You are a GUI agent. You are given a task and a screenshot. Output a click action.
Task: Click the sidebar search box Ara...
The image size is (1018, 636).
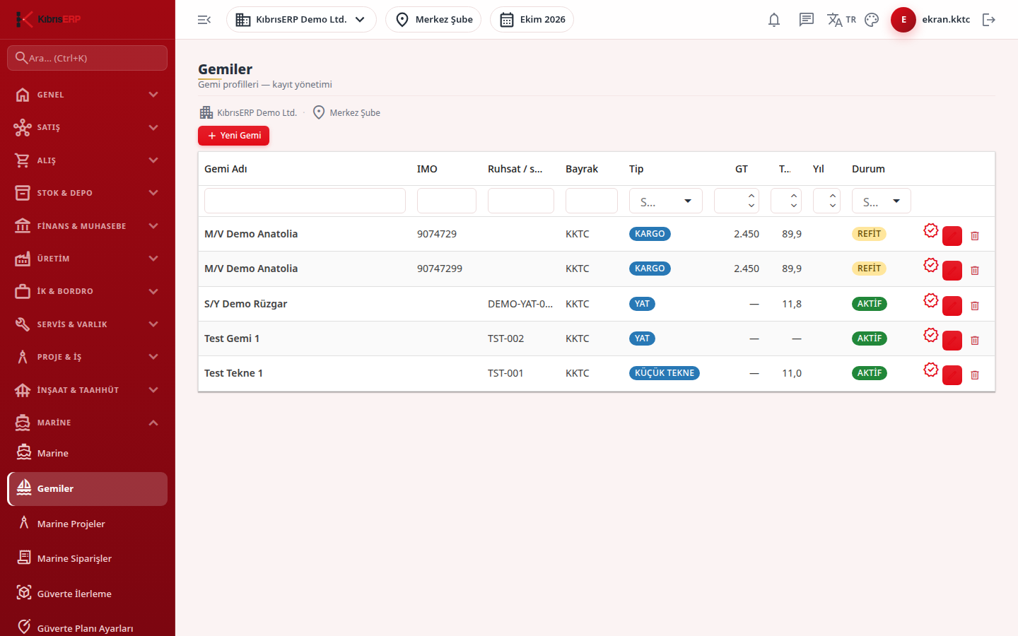point(88,58)
